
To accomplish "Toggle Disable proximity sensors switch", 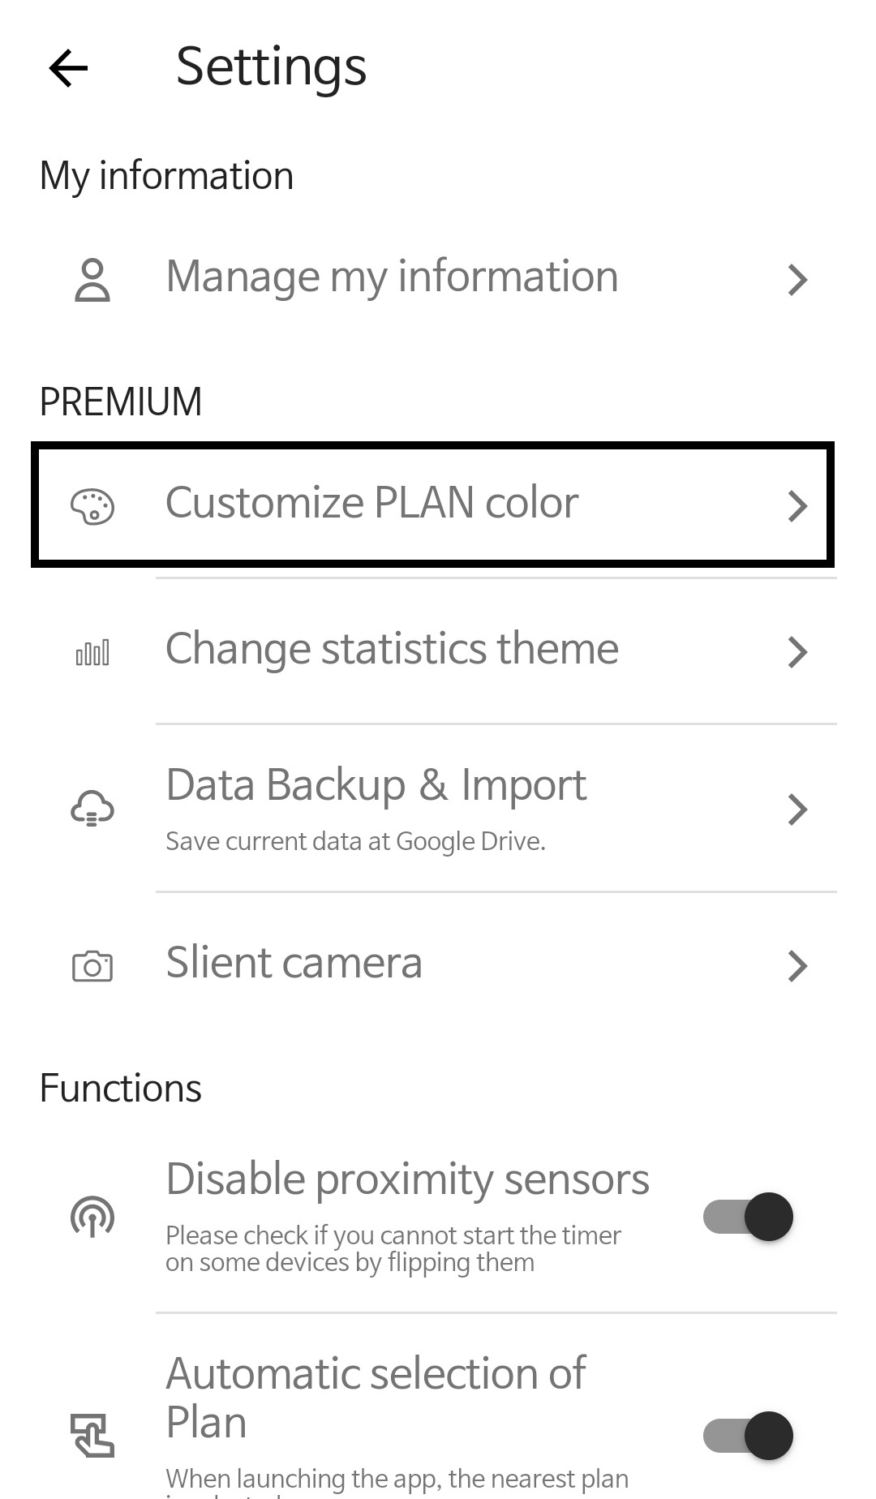I will pos(748,1217).
